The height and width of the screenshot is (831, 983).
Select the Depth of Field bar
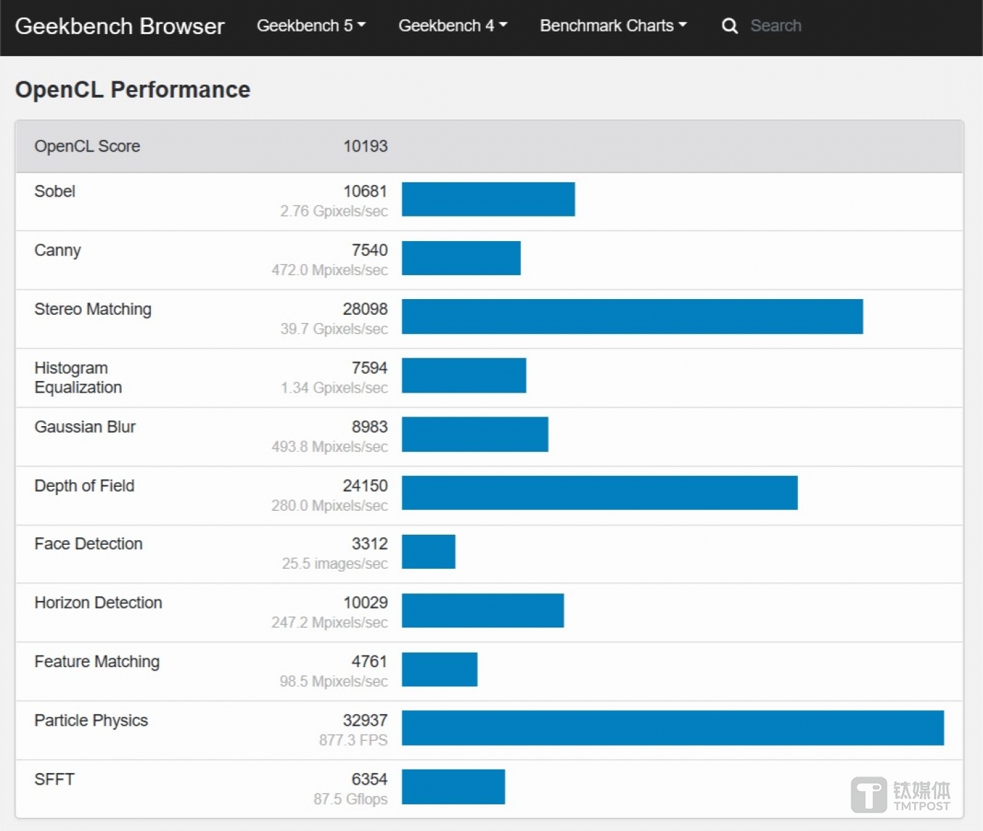[x=599, y=493]
